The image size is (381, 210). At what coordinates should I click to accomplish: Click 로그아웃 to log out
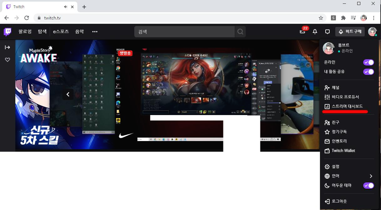[349, 202]
